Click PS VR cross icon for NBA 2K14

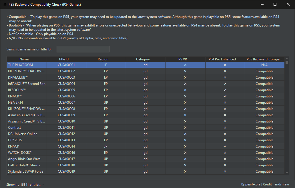pyautogui.click(x=185, y=103)
